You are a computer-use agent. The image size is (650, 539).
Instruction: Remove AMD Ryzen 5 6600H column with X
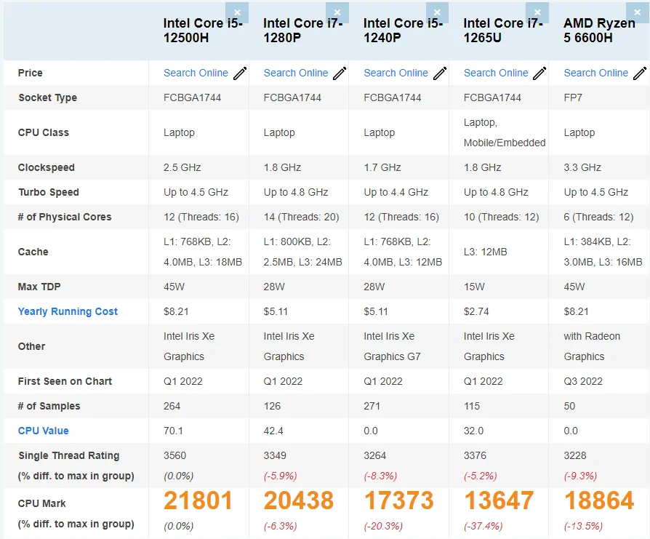tap(638, 12)
